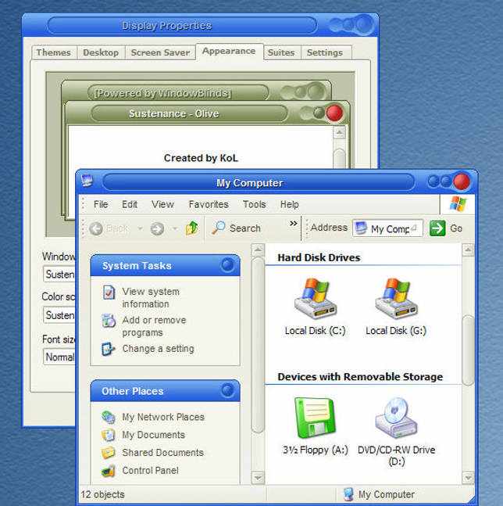This screenshot has width=503, height=506.
Task: Open the Back button history dropdown arrow
Action: pyautogui.click(x=140, y=228)
